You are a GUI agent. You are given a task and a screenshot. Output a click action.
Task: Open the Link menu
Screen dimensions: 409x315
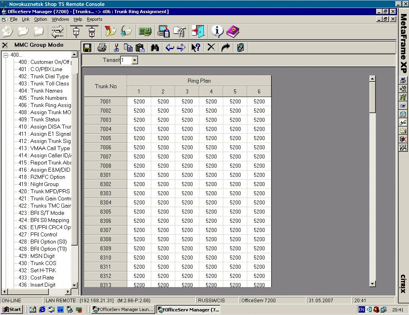[x=26, y=19]
